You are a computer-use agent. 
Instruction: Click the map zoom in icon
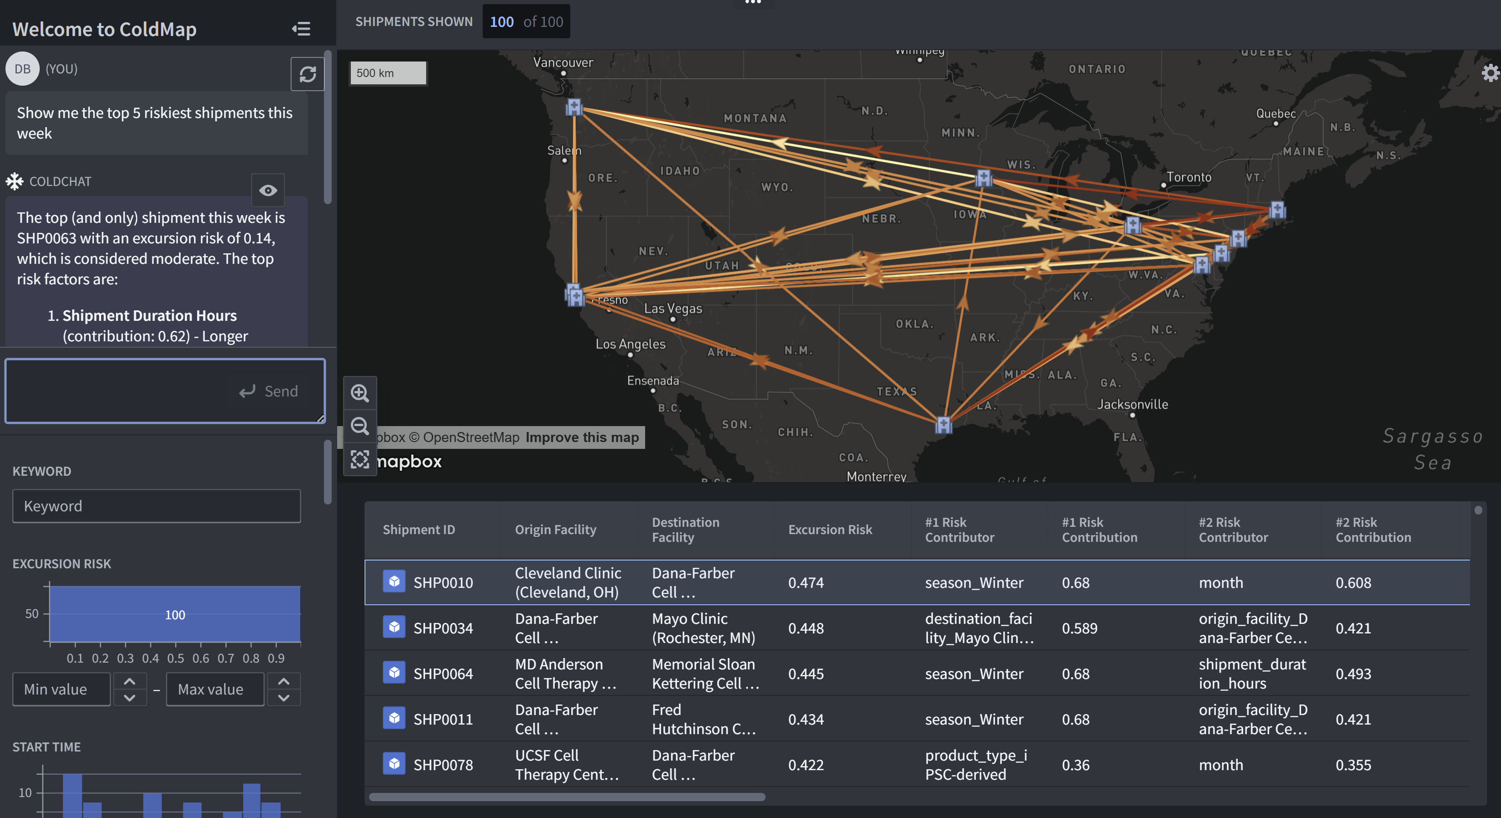pyautogui.click(x=360, y=393)
